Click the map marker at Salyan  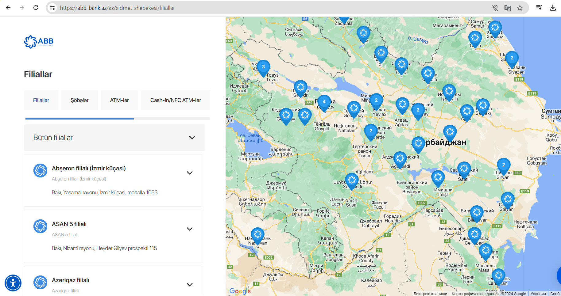point(508,200)
